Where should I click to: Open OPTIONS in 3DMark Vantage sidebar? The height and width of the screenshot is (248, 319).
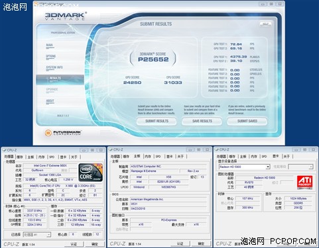50,56
